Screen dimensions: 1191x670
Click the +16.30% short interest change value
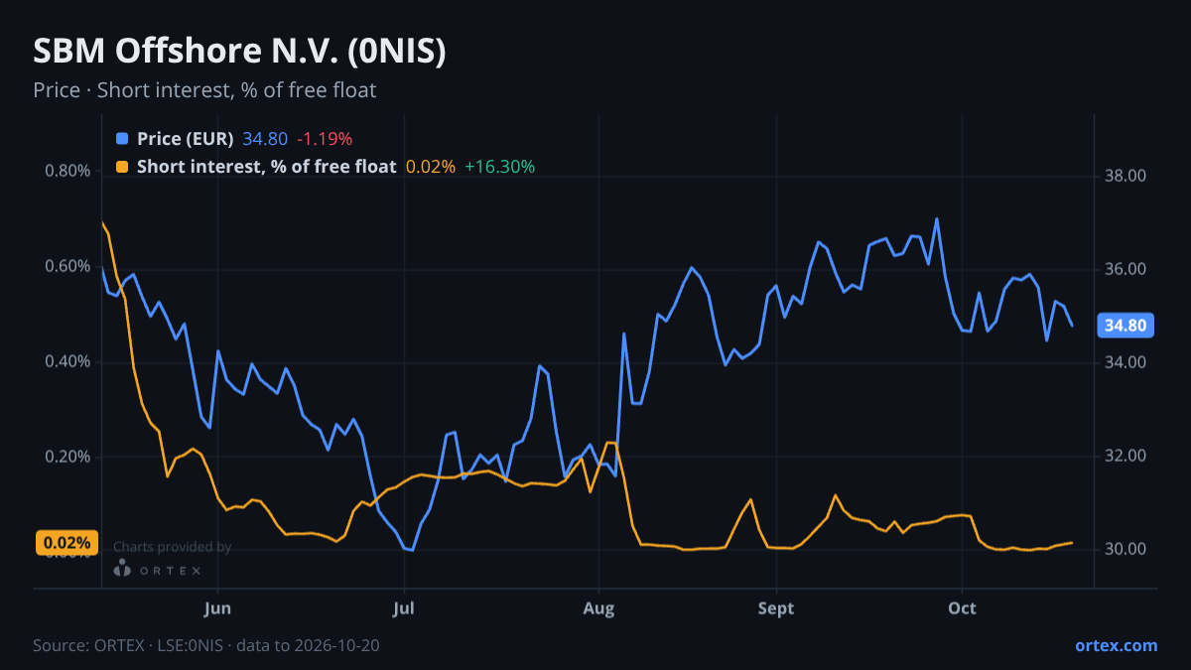pos(499,167)
